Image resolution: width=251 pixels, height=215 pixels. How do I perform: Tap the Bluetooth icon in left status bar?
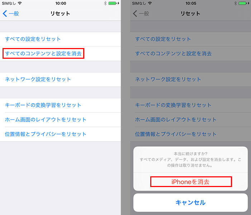(105, 3)
